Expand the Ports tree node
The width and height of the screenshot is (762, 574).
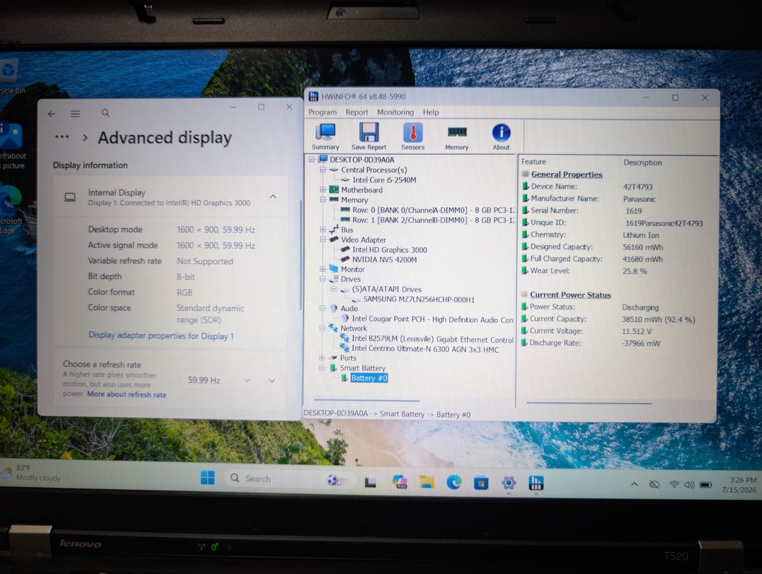coord(322,358)
